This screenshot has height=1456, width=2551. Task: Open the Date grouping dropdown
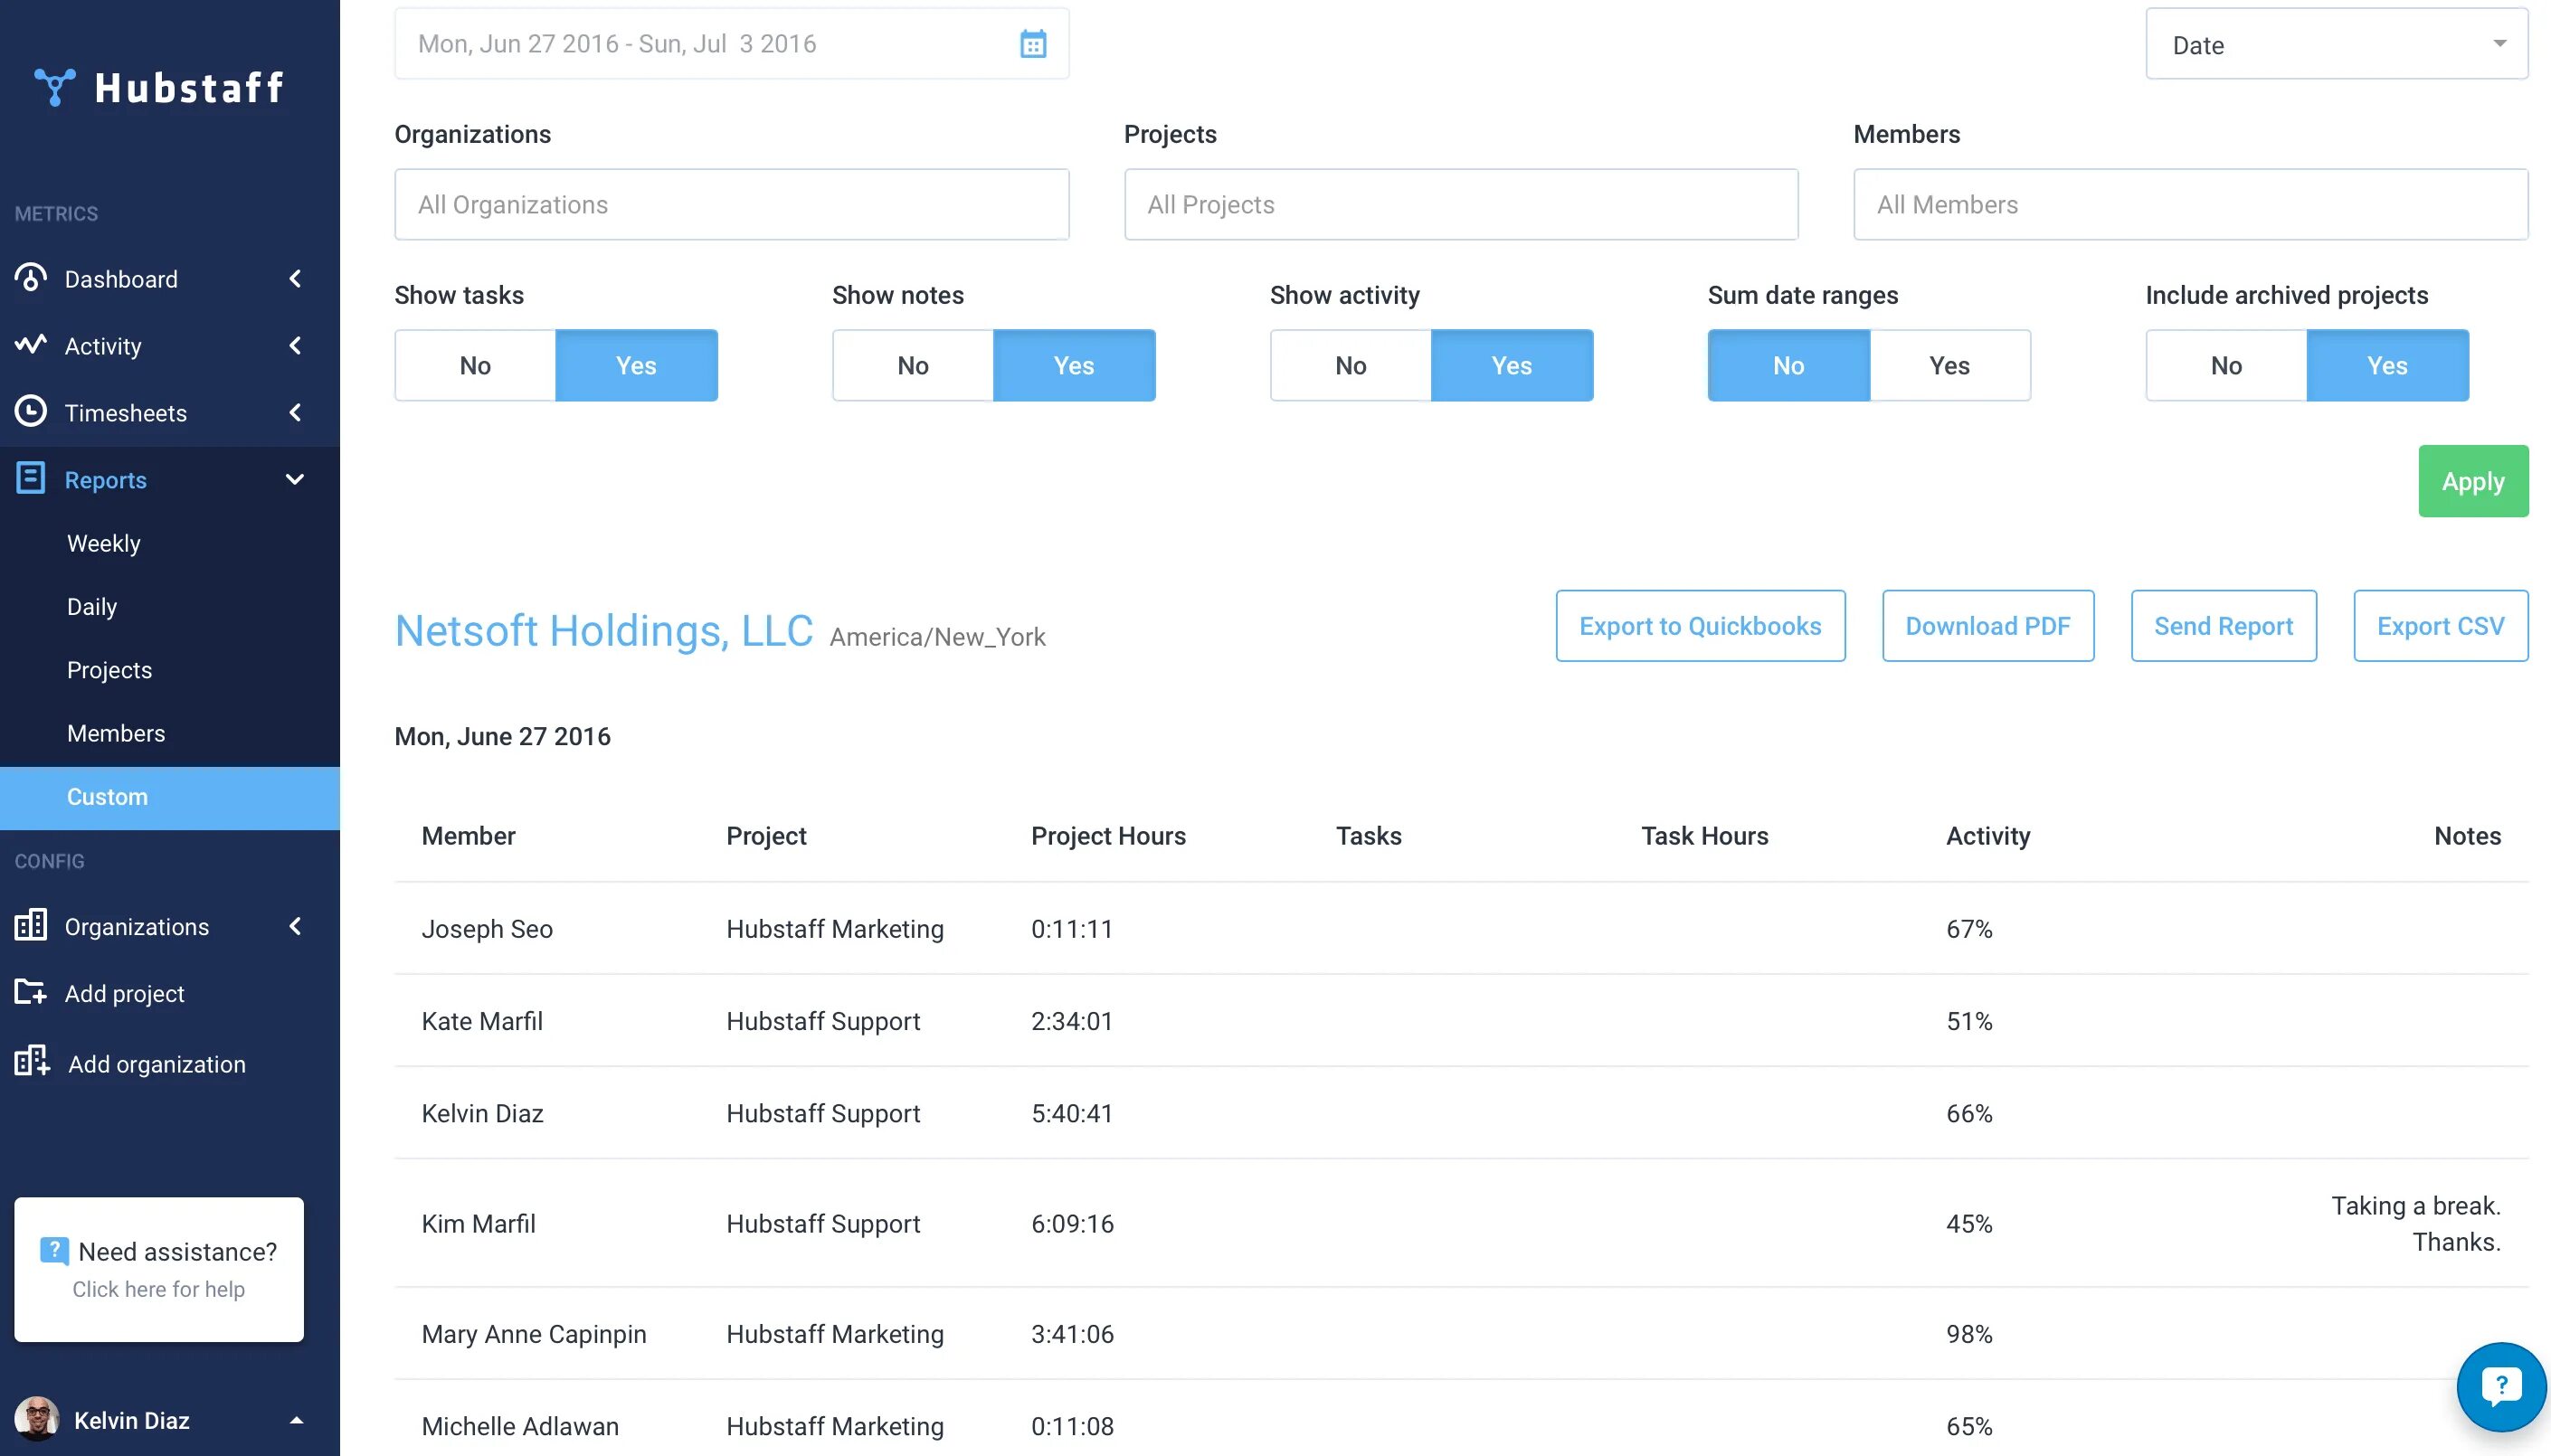coord(2336,45)
